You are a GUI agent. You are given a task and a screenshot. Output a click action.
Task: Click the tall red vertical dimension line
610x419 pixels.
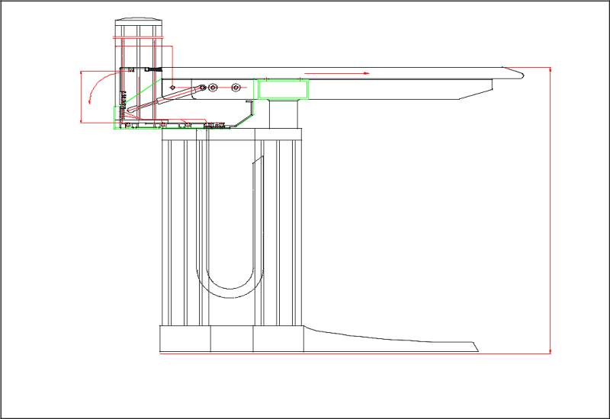tap(550, 213)
